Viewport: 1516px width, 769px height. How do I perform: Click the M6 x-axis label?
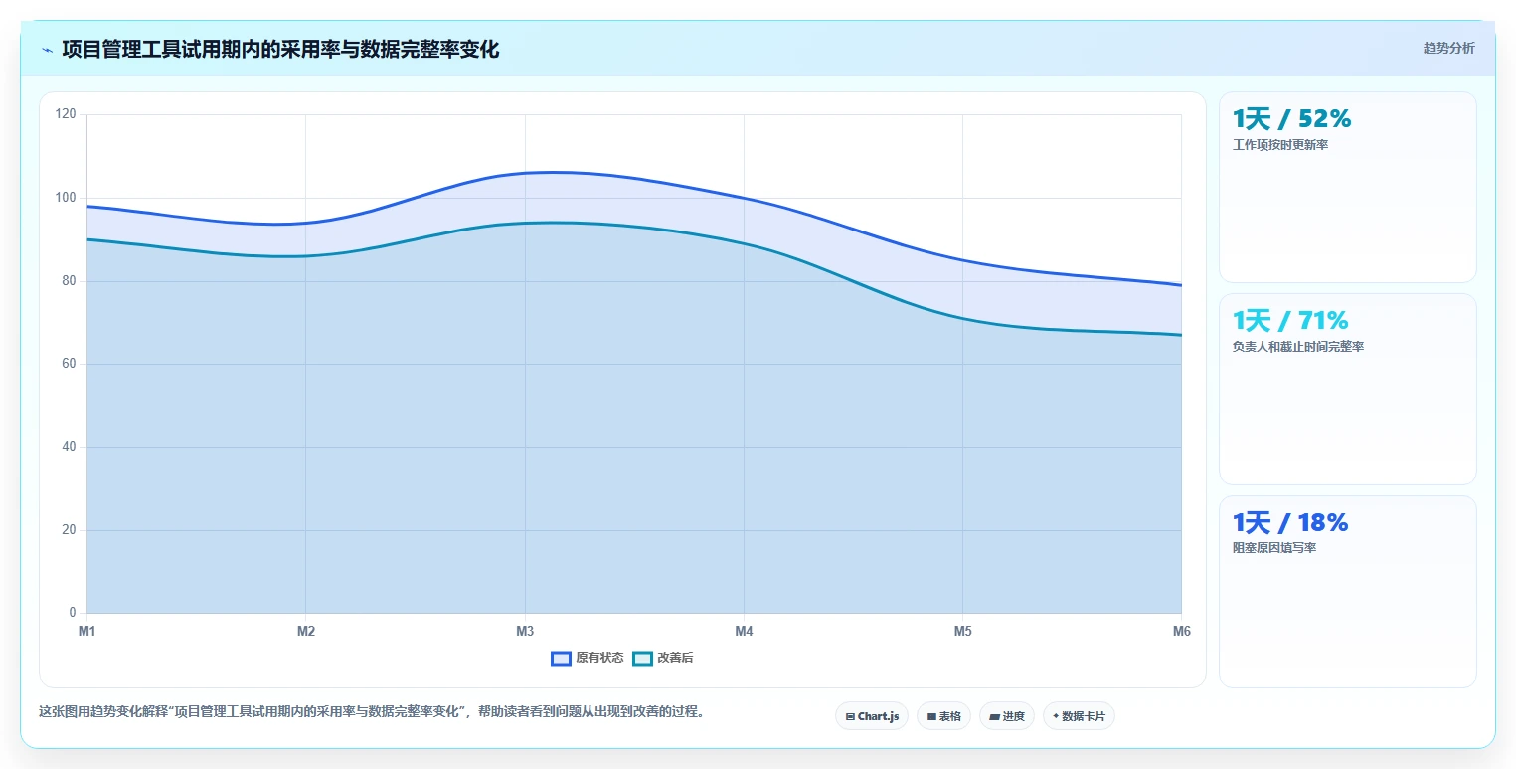click(1181, 631)
